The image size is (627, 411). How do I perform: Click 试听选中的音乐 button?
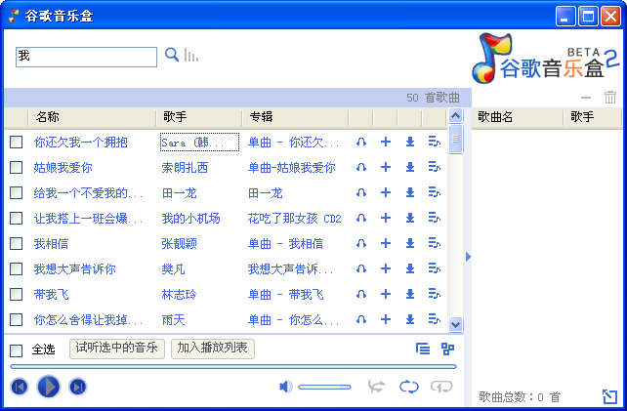[x=117, y=349]
